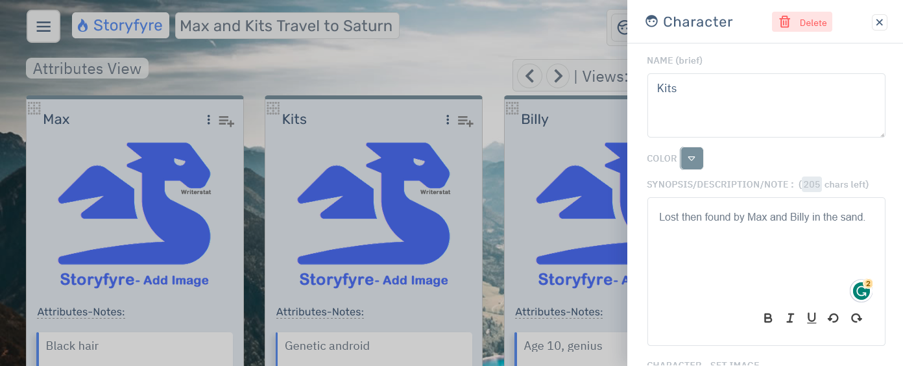Open the character color dropdown

[x=692, y=158]
